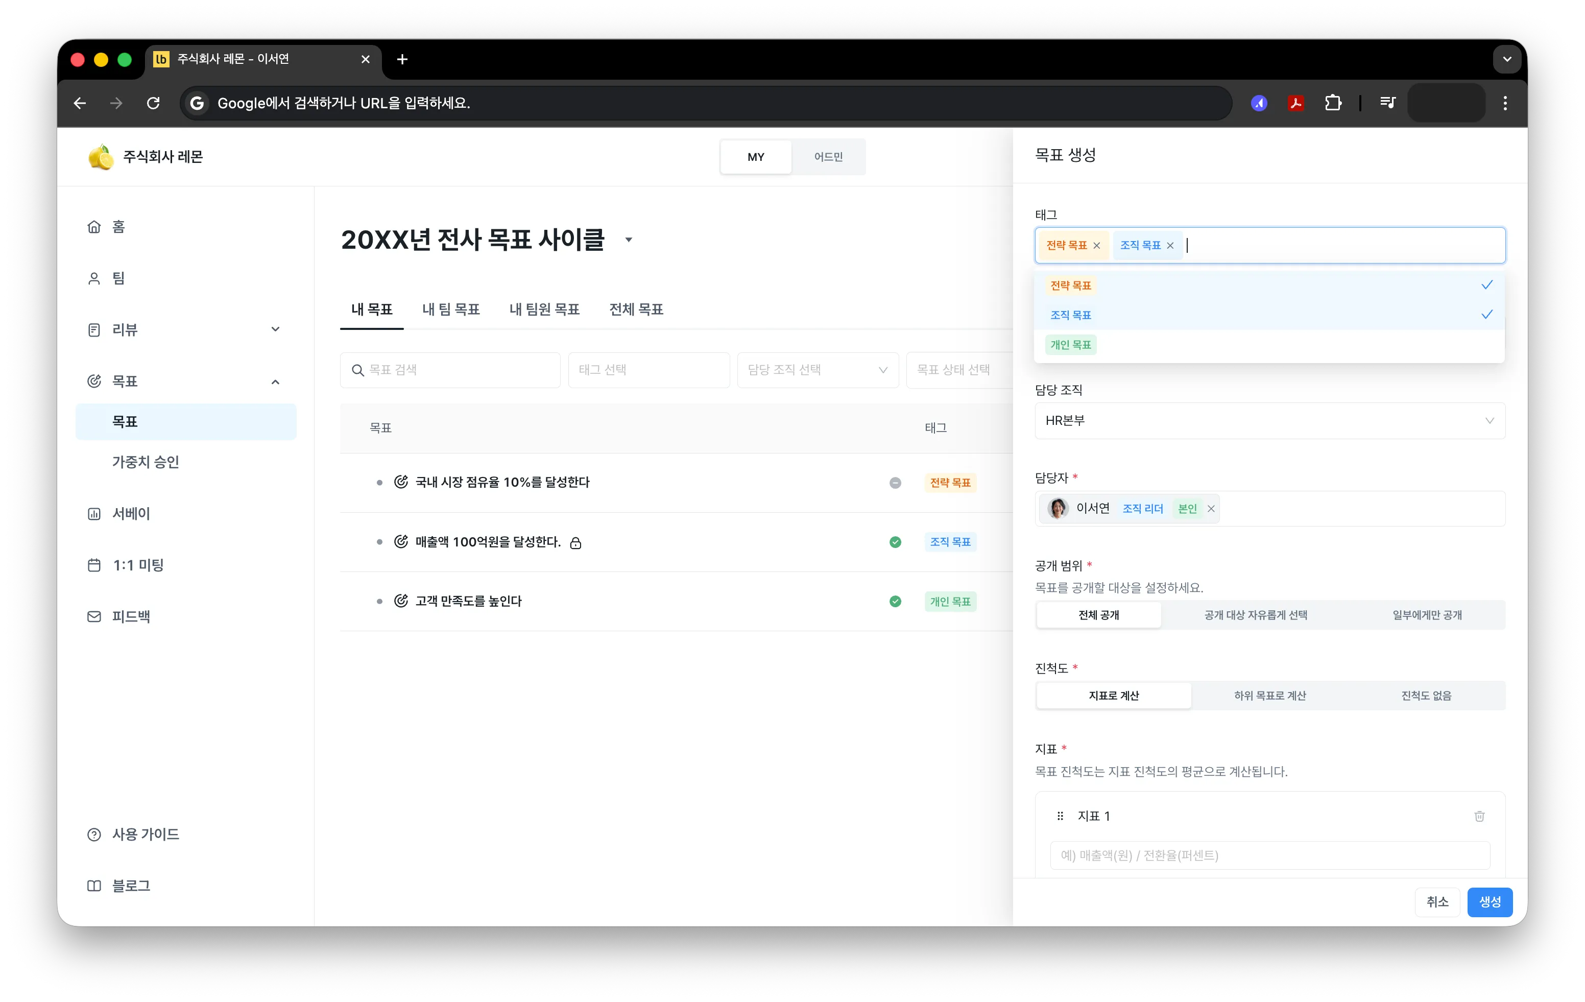
Task: Open the browser three-dot menu
Action: pyautogui.click(x=1505, y=103)
